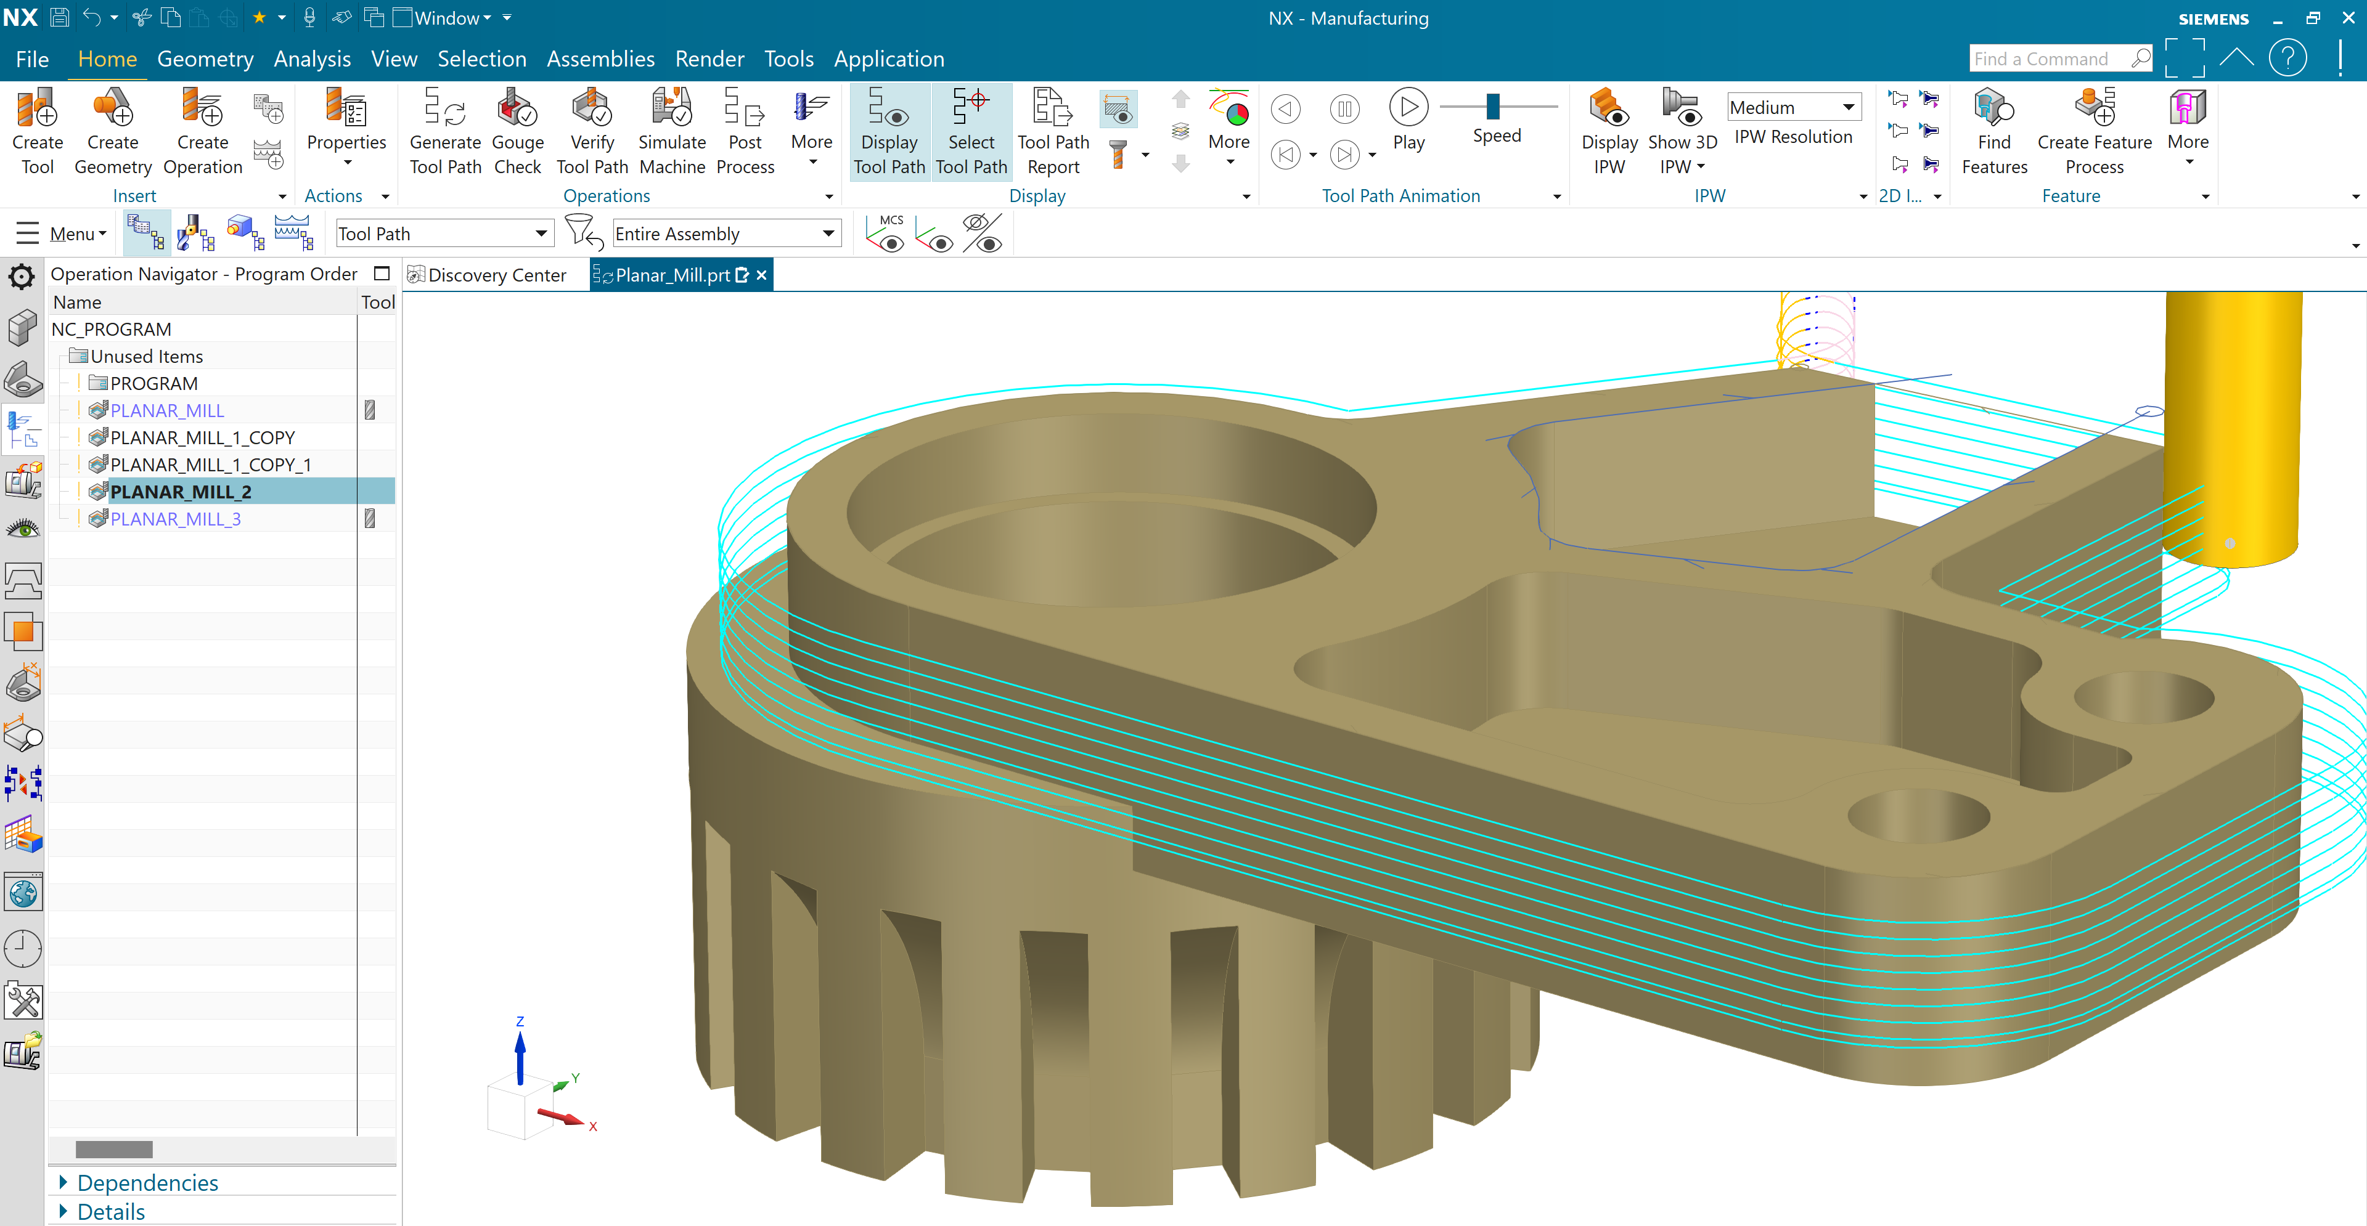Viewport: 2367px width, 1226px height.
Task: Open the Geometry ribbon tab
Action: point(205,59)
